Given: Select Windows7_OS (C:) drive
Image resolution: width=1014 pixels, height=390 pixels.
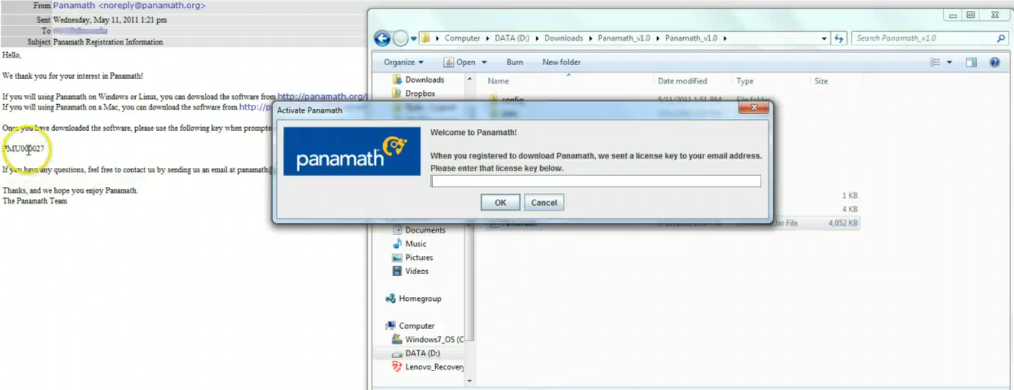Looking at the screenshot, I should [435, 340].
